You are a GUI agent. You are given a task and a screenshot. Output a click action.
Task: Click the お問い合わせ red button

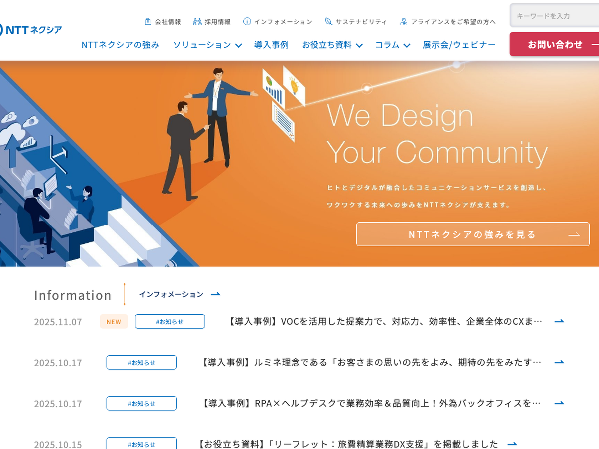point(554,44)
